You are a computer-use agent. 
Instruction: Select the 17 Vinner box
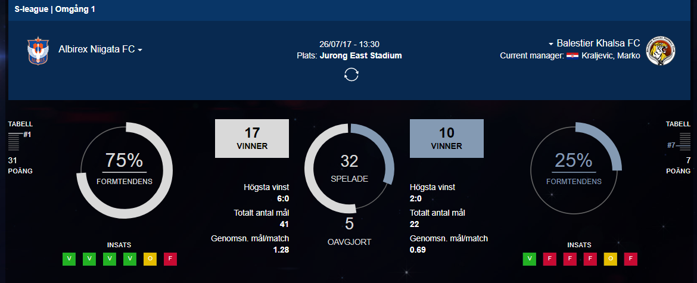[252, 139]
